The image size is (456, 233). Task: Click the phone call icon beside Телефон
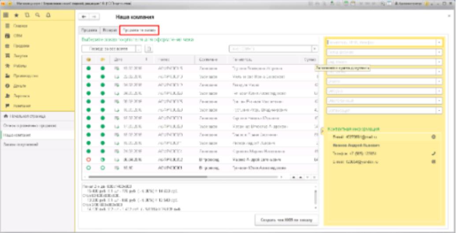tap(434, 153)
